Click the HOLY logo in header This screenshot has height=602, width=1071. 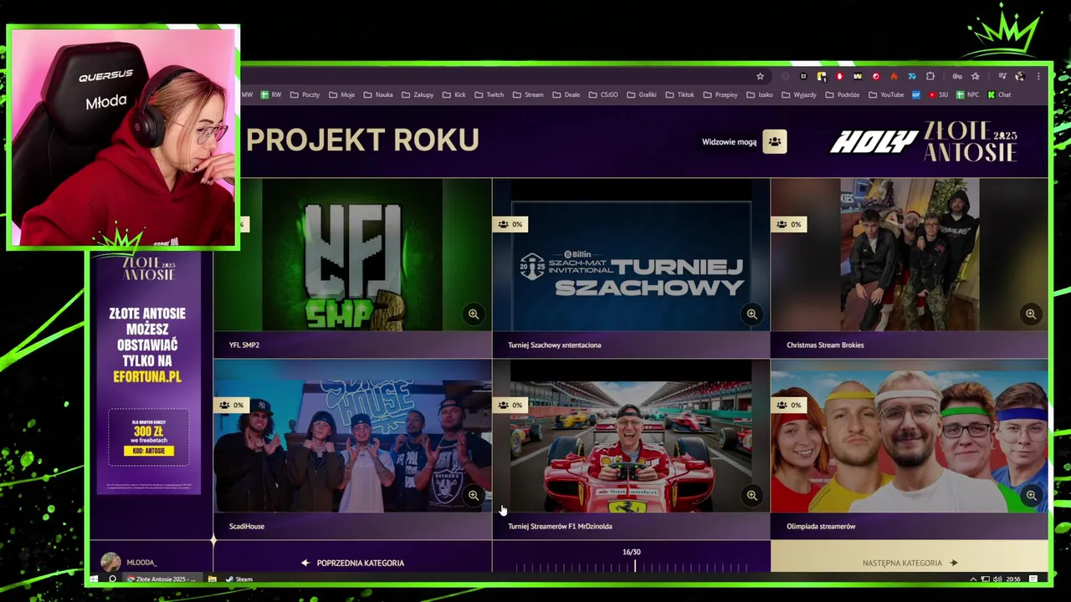[874, 142]
